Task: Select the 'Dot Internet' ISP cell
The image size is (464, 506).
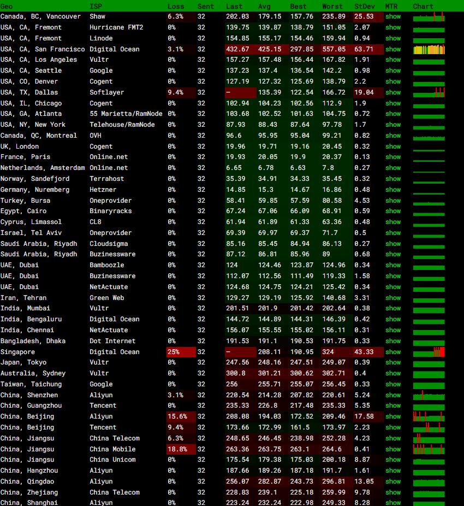Action: pos(112,341)
